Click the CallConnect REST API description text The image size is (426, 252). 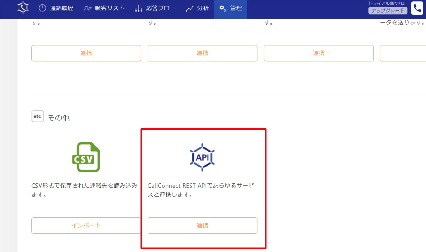point(201,190)
